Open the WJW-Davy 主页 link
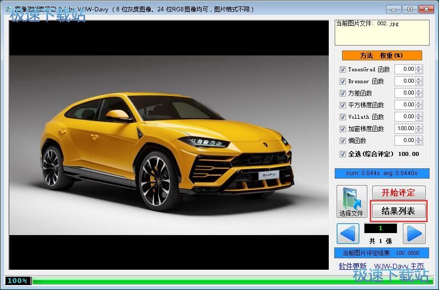 398,266
